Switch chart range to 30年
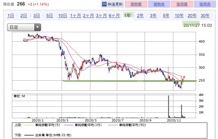 click(x=205, y=16)
